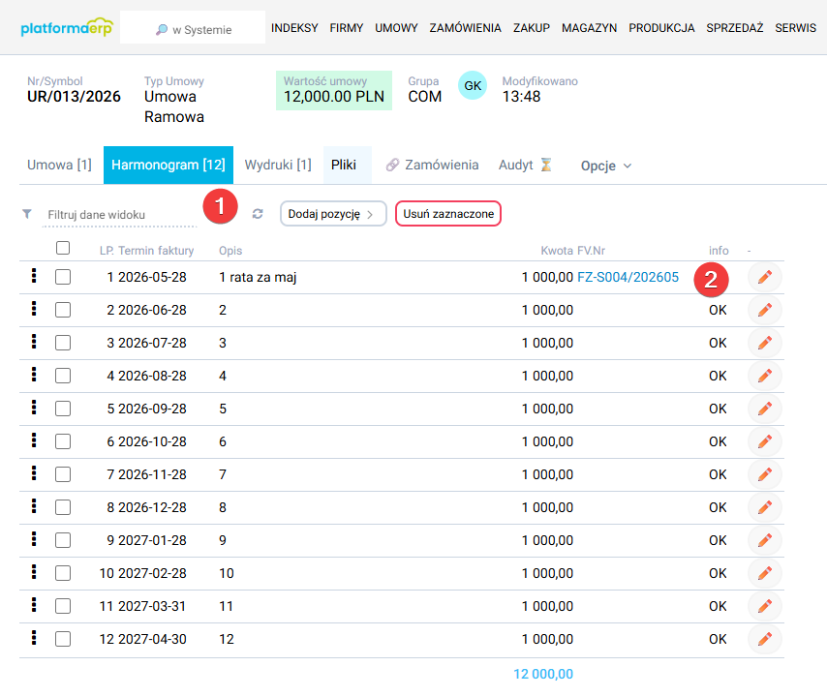This screenshot has width=827, height=697.
Task: Open three-dot menu for 2026-10-28 row
Action: 34,439
